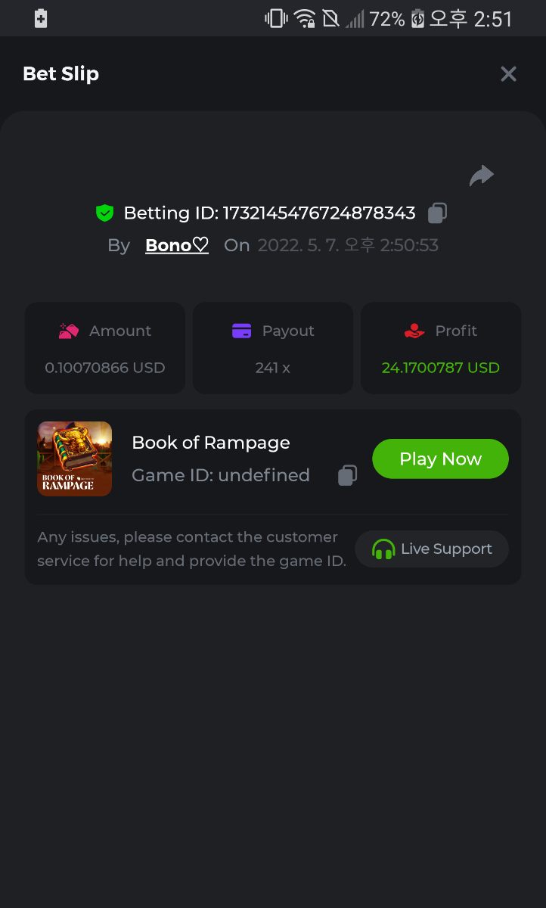This screenshot has height=908, width=546.
Task: Tap the Wi-Fi status bar icon
Action: click(x=305, y=18)
